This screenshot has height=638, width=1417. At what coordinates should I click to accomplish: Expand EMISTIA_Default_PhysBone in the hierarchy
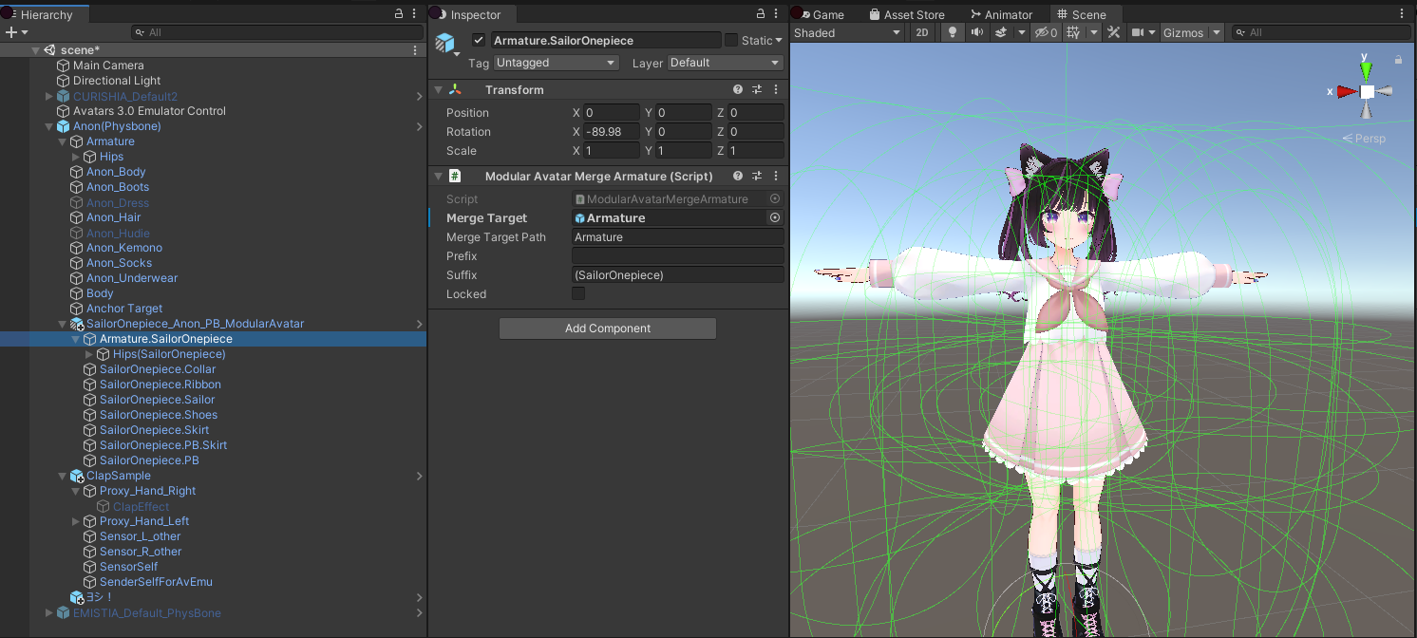49,612
